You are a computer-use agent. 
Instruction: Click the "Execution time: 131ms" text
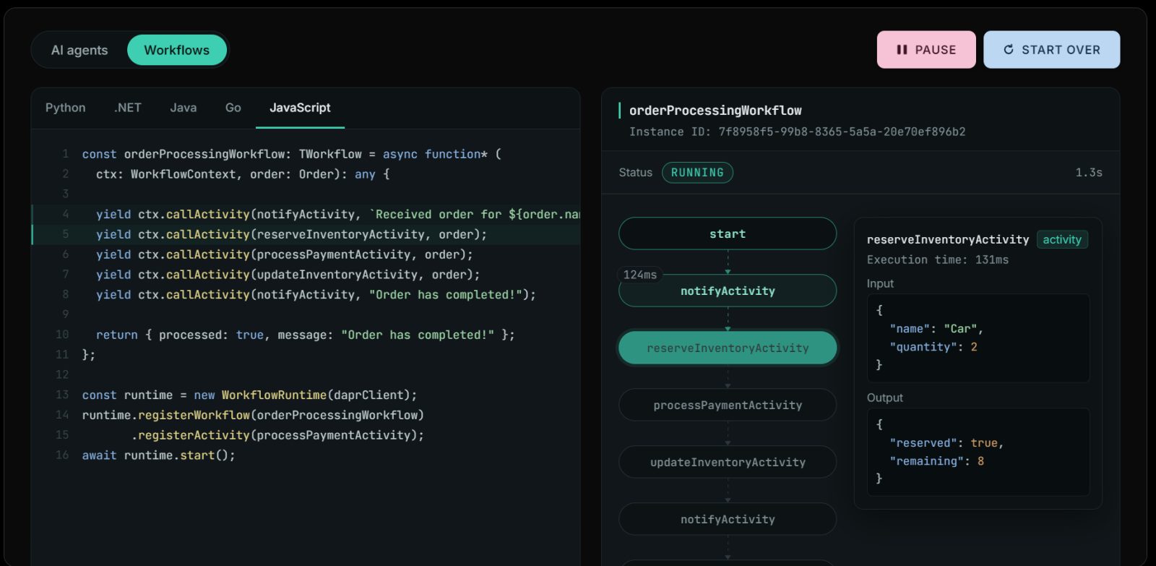938,260
